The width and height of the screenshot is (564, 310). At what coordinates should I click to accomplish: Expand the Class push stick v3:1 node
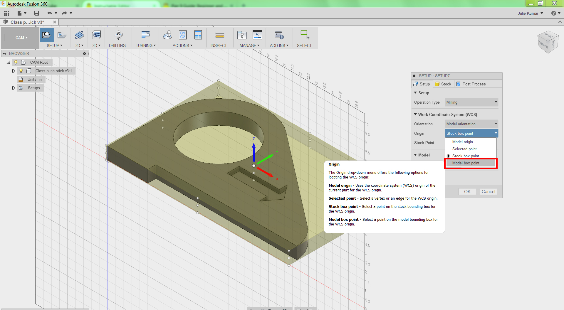tap(14, 71)
